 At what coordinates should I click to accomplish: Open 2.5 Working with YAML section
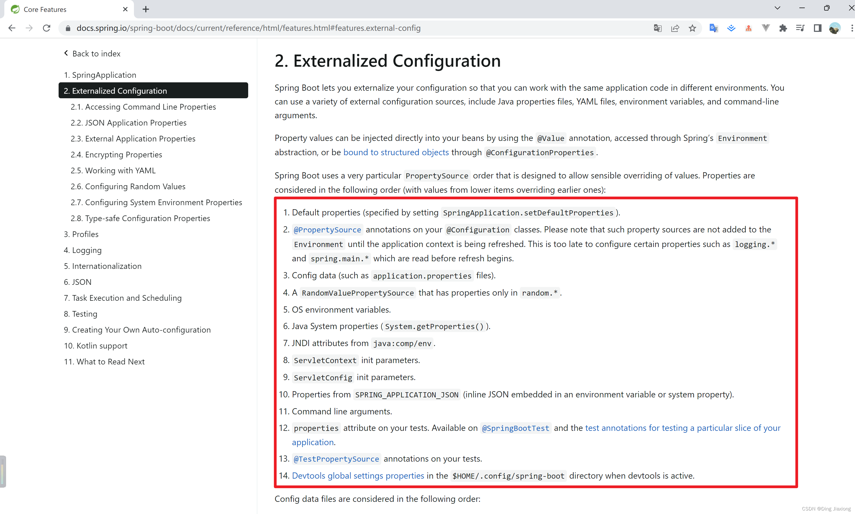coord(113,170)
